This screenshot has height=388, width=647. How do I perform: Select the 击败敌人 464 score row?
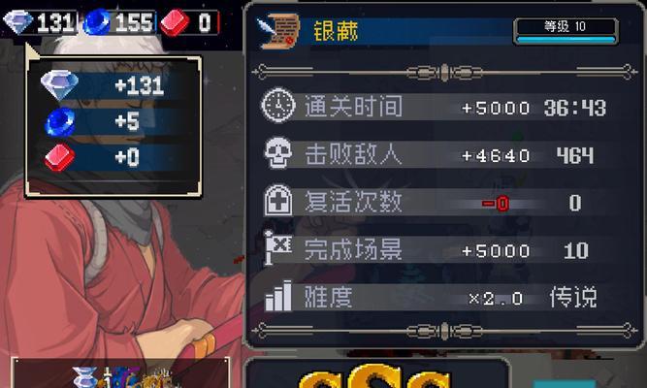[437, 155]
